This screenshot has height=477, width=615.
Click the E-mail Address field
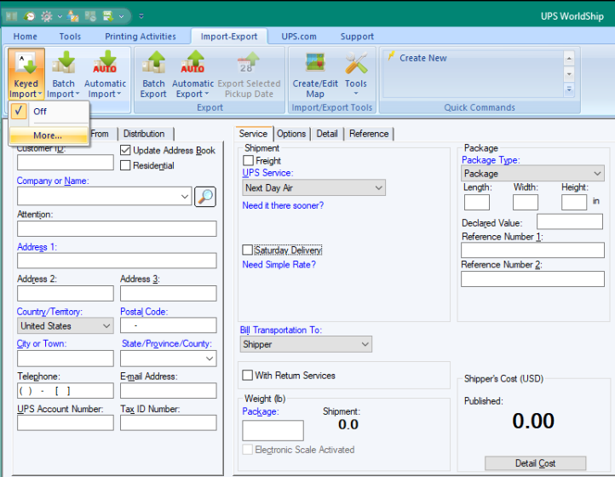pyautogui.click(x=169, y=391)
